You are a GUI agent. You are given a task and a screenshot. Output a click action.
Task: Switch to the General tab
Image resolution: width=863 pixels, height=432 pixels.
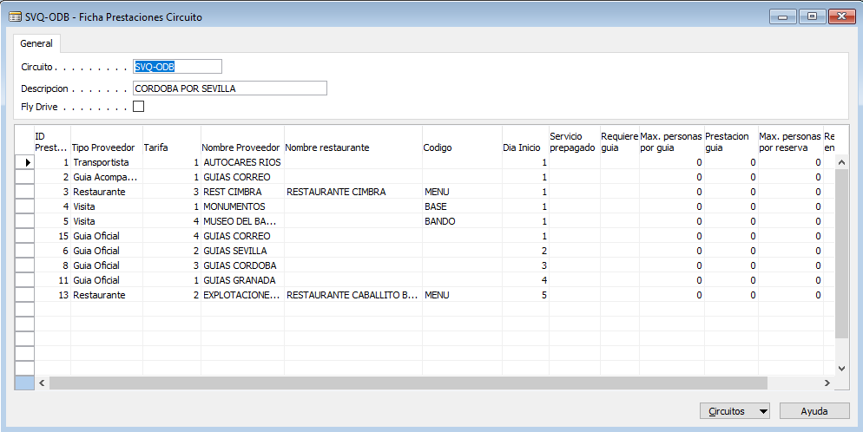tap(36, 43)
